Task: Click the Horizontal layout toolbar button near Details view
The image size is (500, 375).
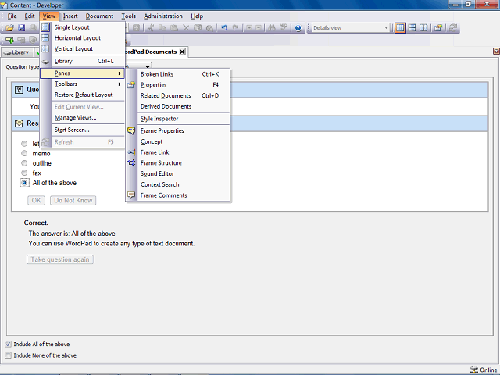Action: point(412,28)
